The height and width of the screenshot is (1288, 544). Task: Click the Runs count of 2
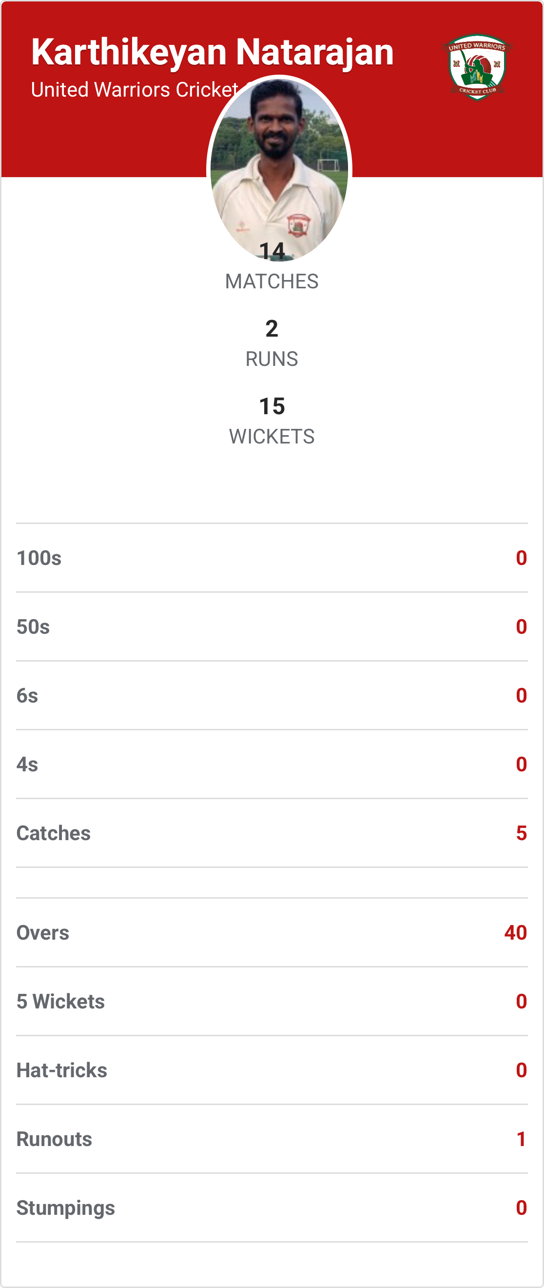click(272, 328)
